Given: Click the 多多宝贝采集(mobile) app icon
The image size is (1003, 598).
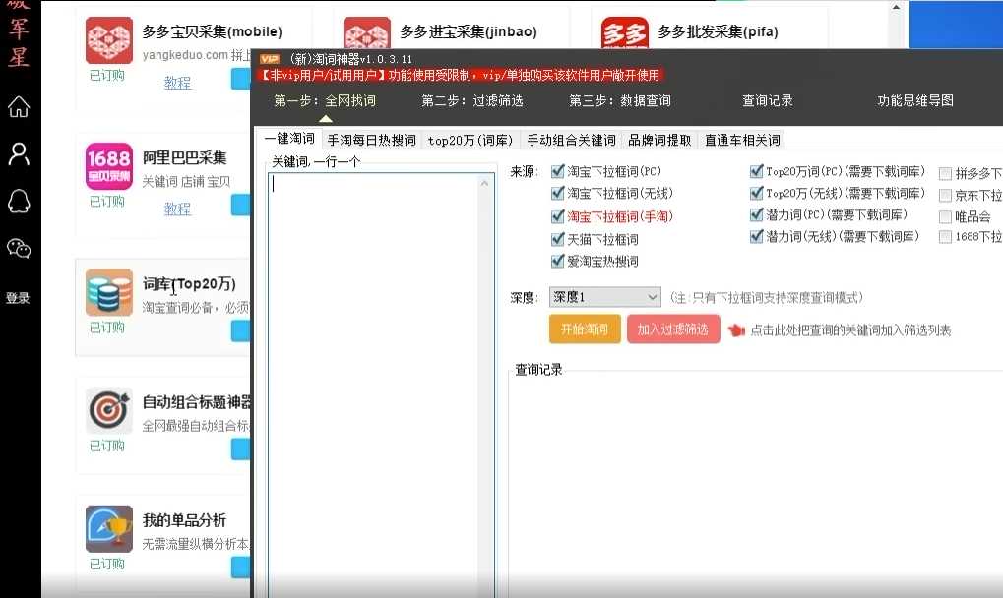Looking at the screenshot, I should pyautogui.click(x=109, y=40).
